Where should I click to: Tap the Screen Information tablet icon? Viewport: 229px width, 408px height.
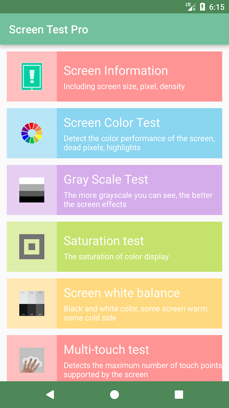click(32, 76)
